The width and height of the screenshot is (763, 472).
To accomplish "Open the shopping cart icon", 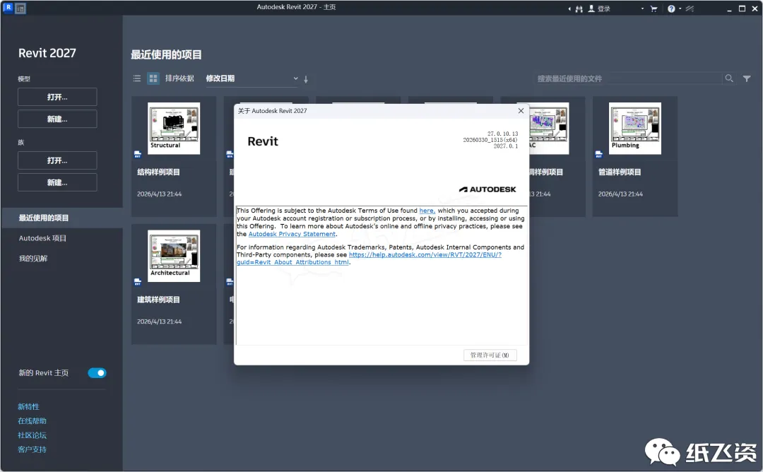I will coord(653,8).
